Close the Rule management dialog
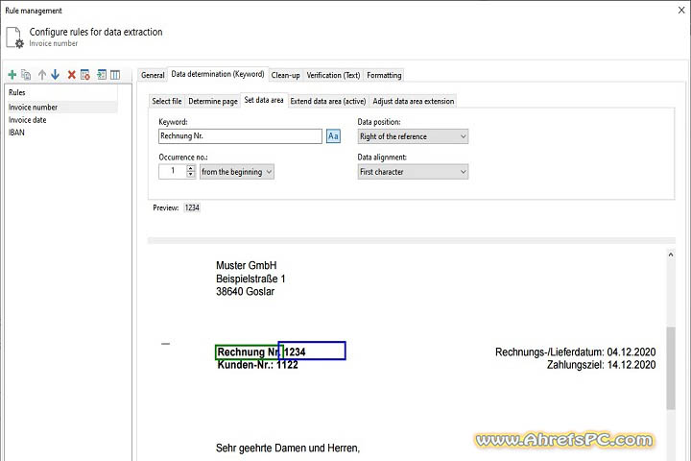691x461 pixels. [681, 10]
